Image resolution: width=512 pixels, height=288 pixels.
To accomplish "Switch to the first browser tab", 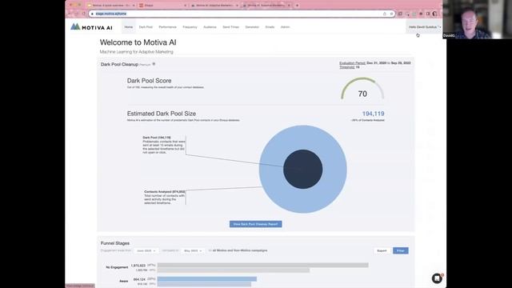I will pyautogui.click(x=111, y=6).
